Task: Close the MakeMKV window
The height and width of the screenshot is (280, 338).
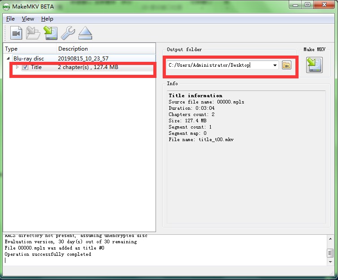Action: pyautogui.click(x=324, y=5)
